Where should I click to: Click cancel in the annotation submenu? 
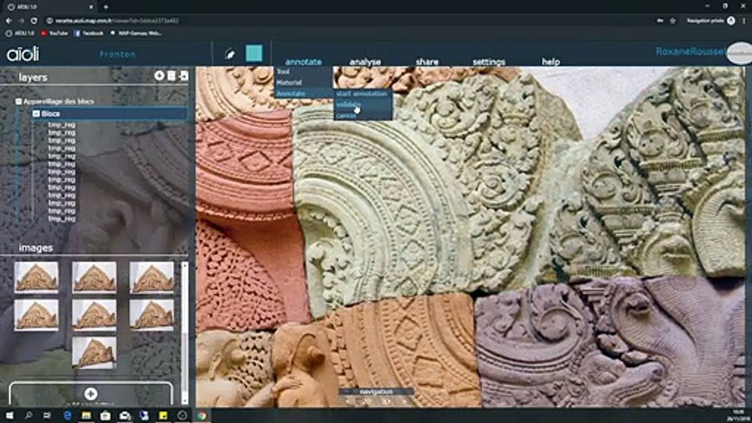(362, 115)
